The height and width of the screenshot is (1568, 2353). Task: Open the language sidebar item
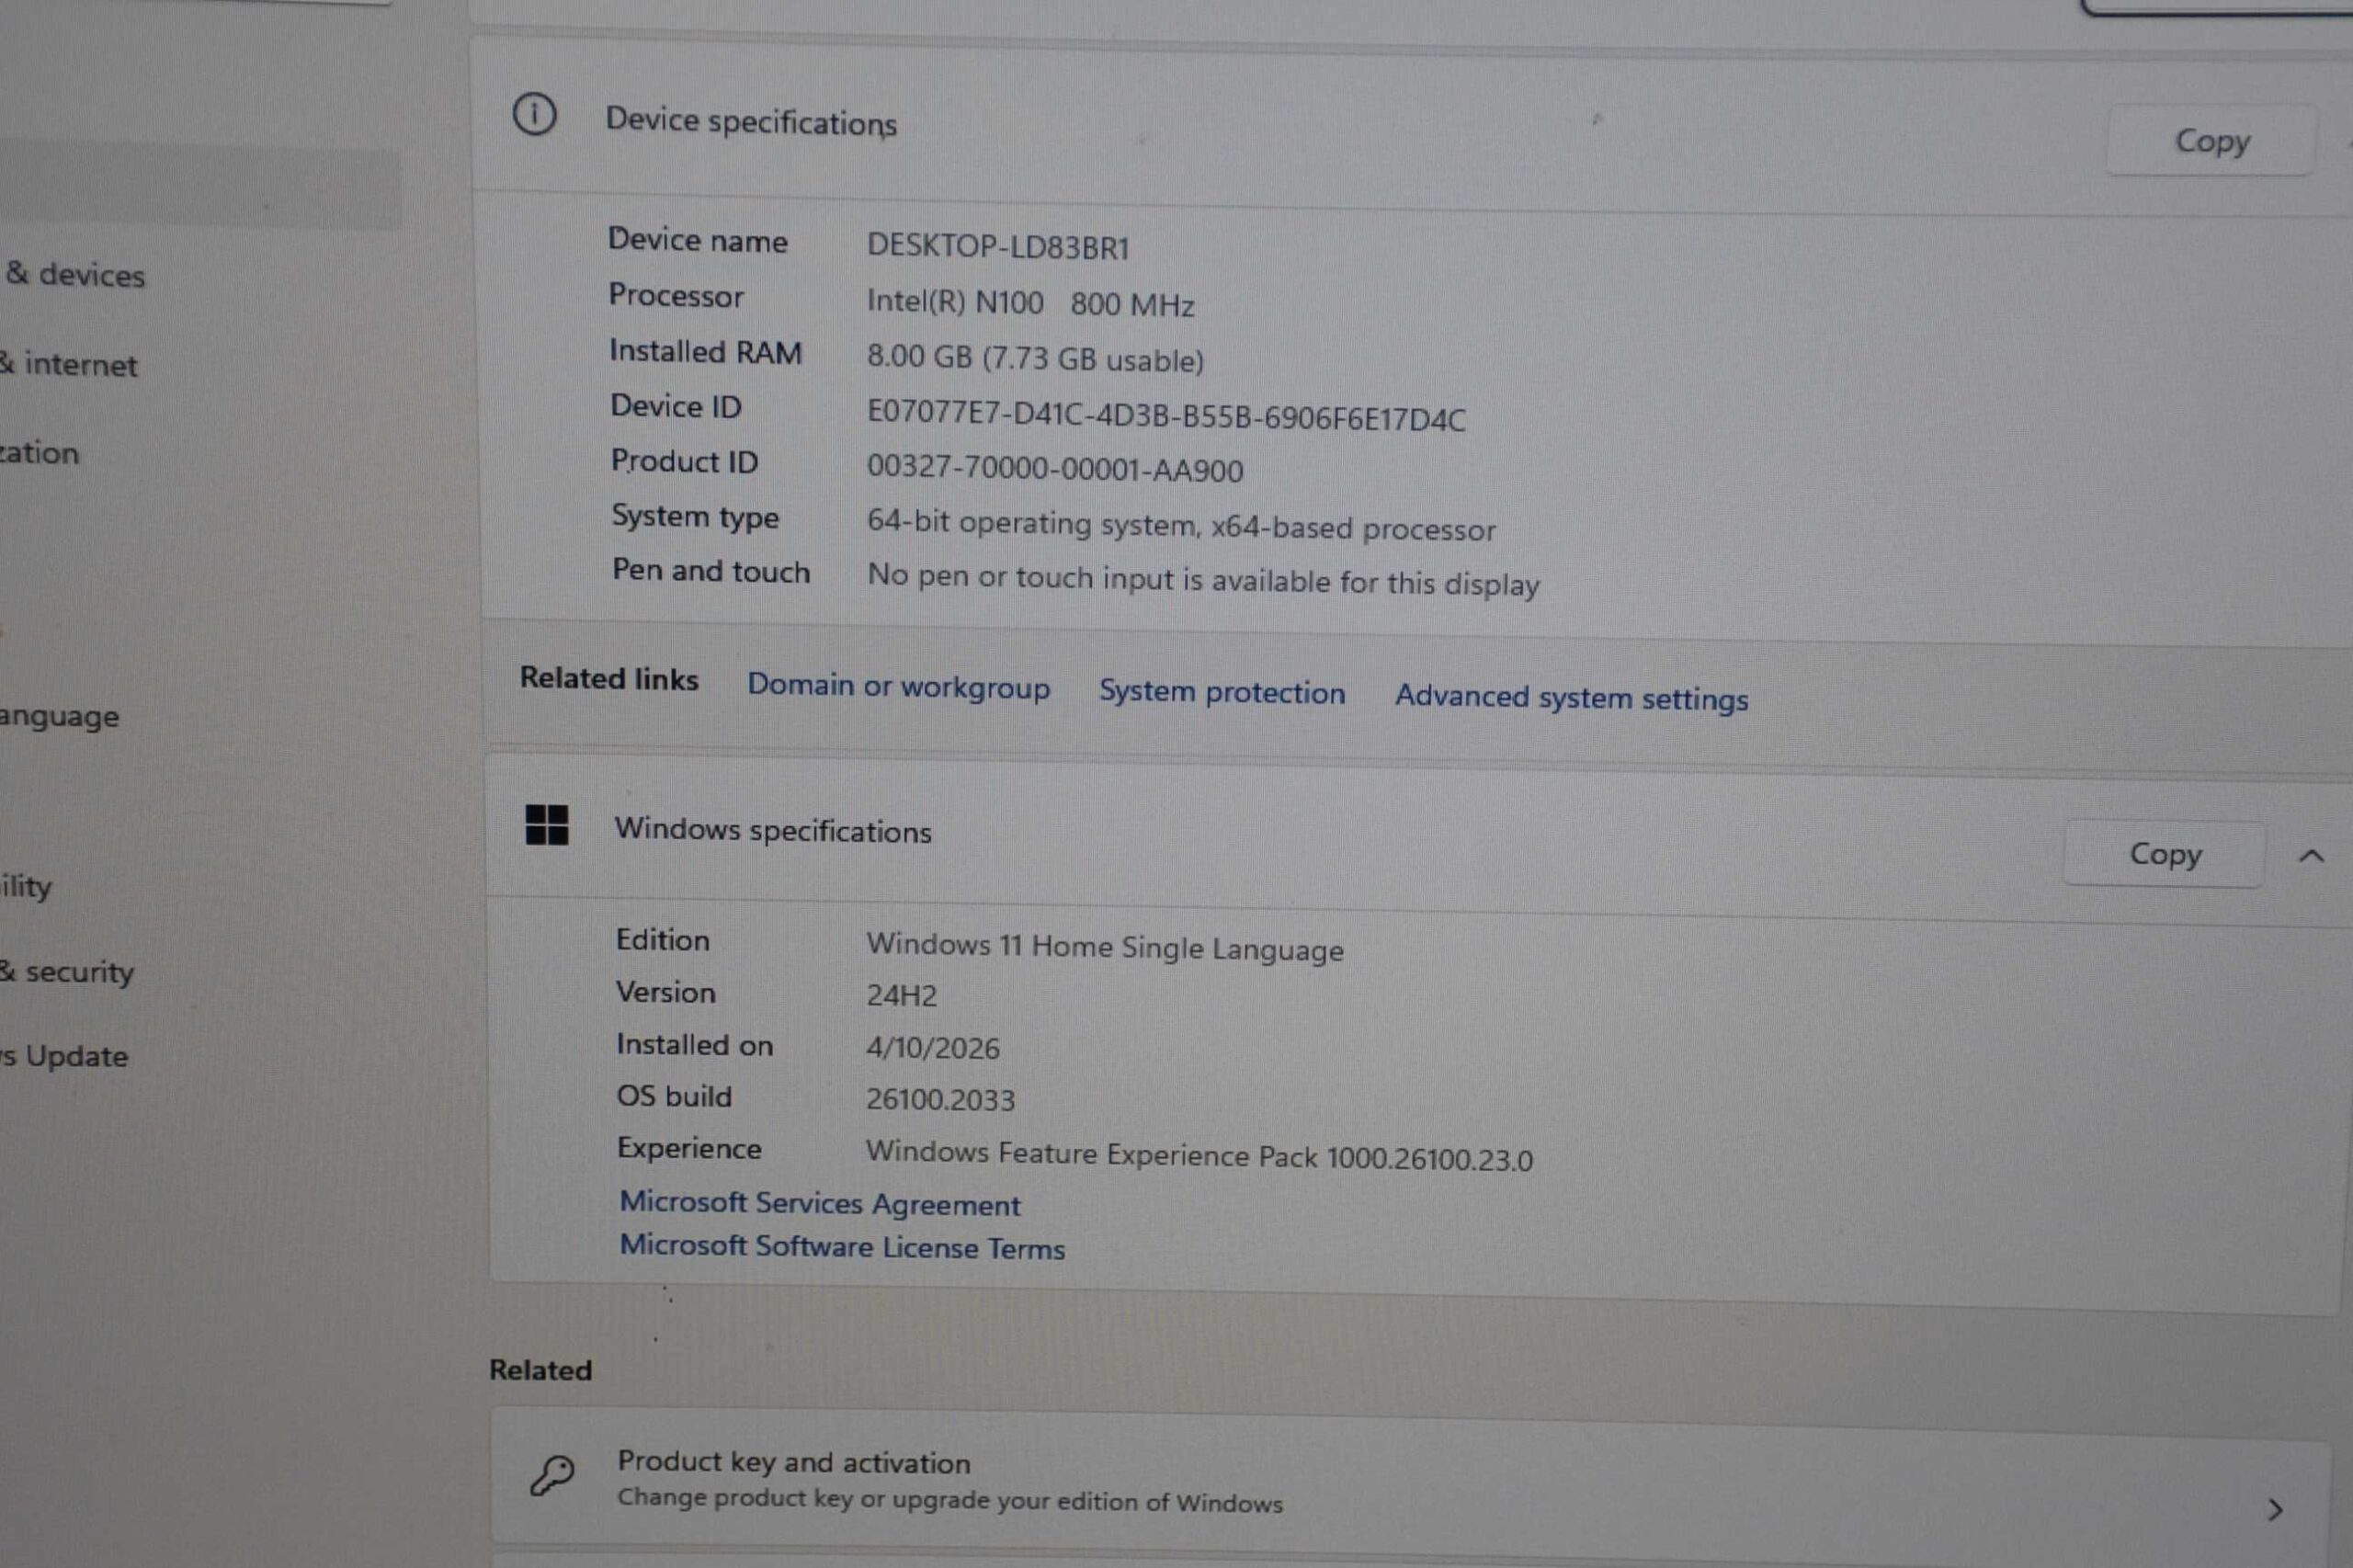[60, 716]
